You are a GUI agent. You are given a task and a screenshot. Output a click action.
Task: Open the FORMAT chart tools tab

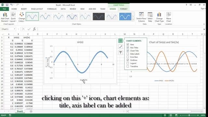[x=123, y=9]
